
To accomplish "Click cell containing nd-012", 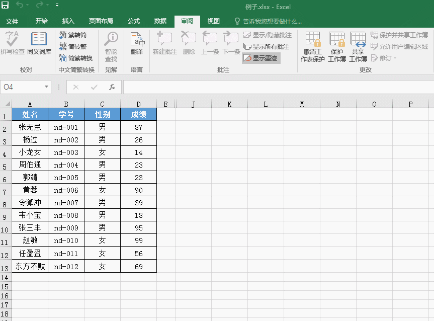I will (x=66, y=266).
